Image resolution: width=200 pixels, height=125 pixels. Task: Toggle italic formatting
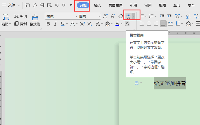[55, 24]
